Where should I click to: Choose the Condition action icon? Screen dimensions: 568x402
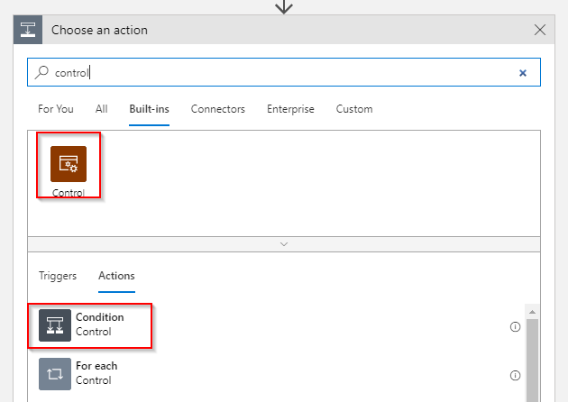[x=55, y=325]
